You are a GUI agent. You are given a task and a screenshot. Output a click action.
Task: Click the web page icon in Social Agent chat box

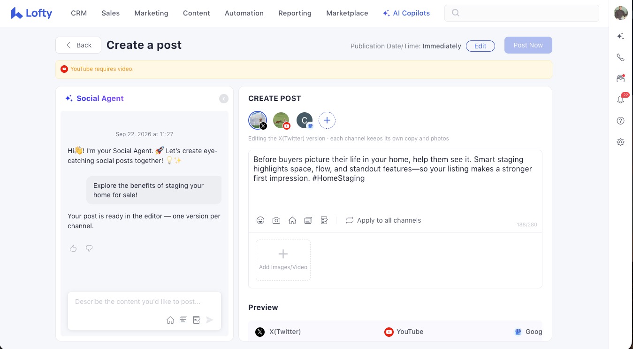(183, 320)
